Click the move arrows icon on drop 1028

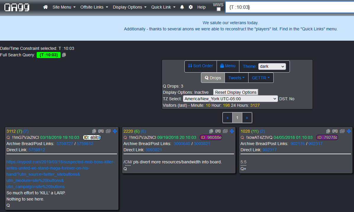pos(349,131)
